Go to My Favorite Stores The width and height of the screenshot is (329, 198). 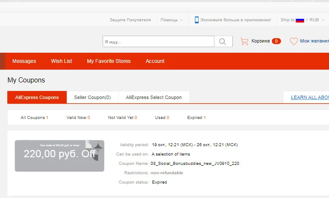(x=109, y=61)
